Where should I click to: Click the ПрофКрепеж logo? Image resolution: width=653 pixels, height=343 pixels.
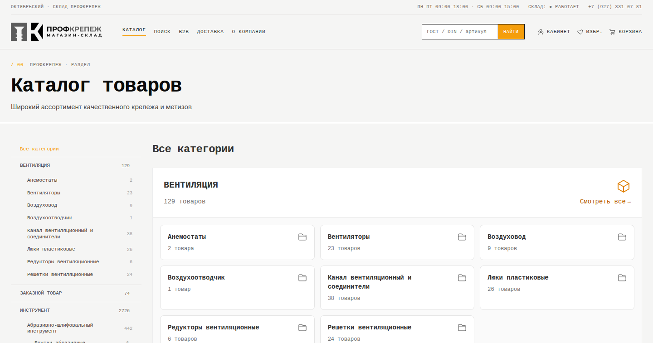pyautogui.click(x=56, y=32)
